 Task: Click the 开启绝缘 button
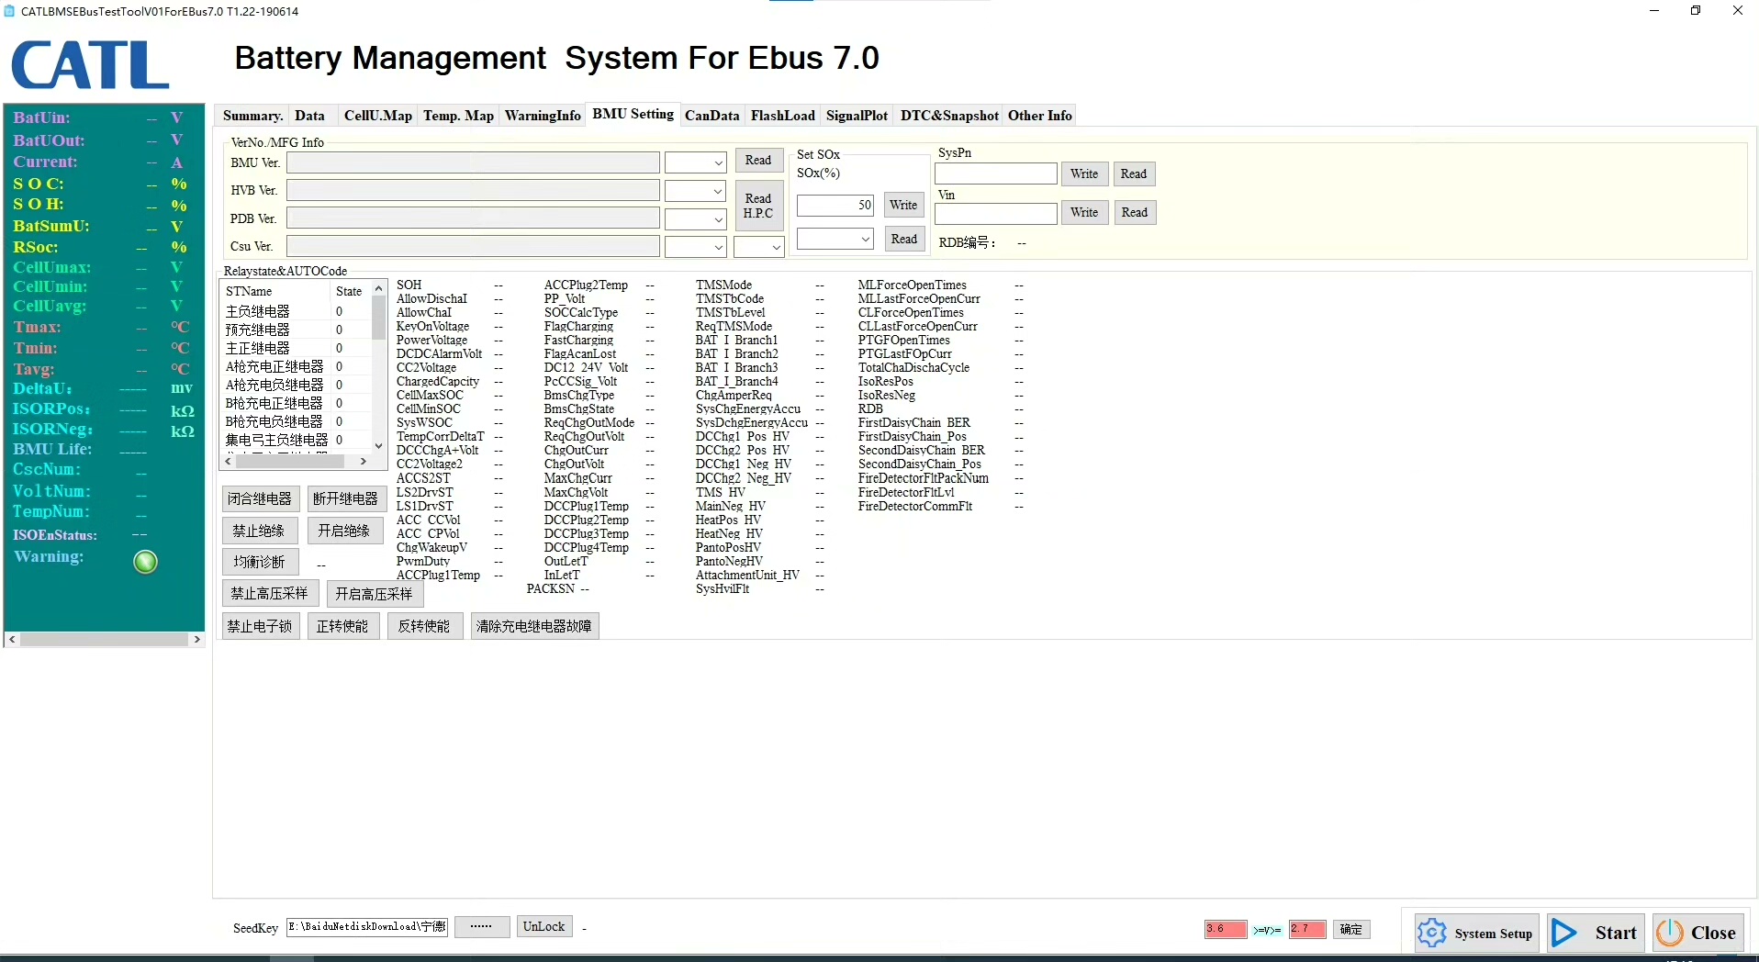[x=345, y=531]
